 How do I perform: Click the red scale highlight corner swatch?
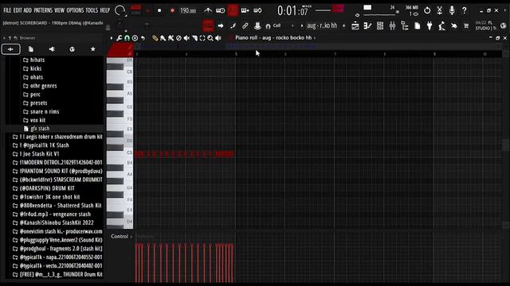[120, 50]
